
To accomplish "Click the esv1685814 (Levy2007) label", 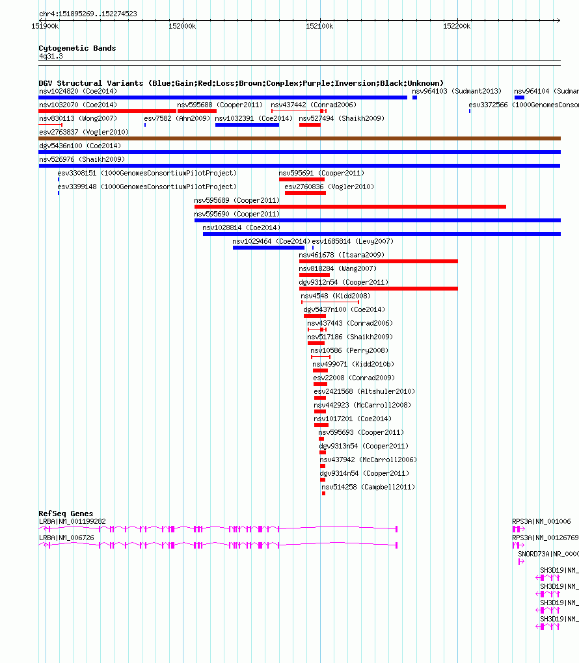I will [353, 241].
